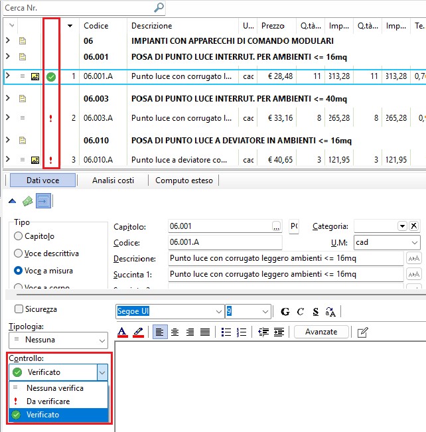Click the chapter note icon in row 06.001
426x432 pixels.
23,57
